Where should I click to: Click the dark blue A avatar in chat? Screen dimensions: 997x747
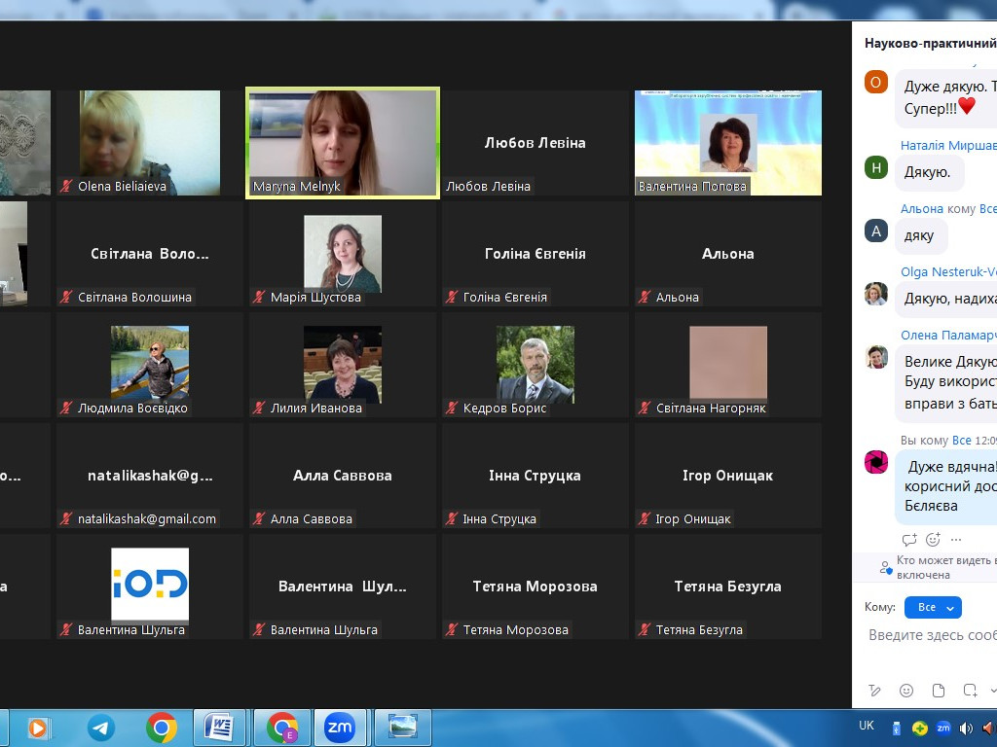point(875,231)
